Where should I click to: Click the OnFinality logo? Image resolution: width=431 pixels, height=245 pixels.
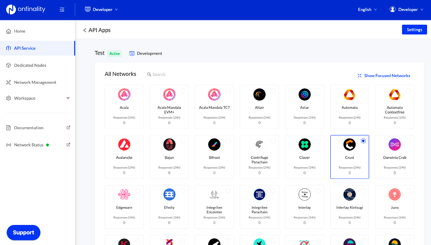[x=25, y=9]
